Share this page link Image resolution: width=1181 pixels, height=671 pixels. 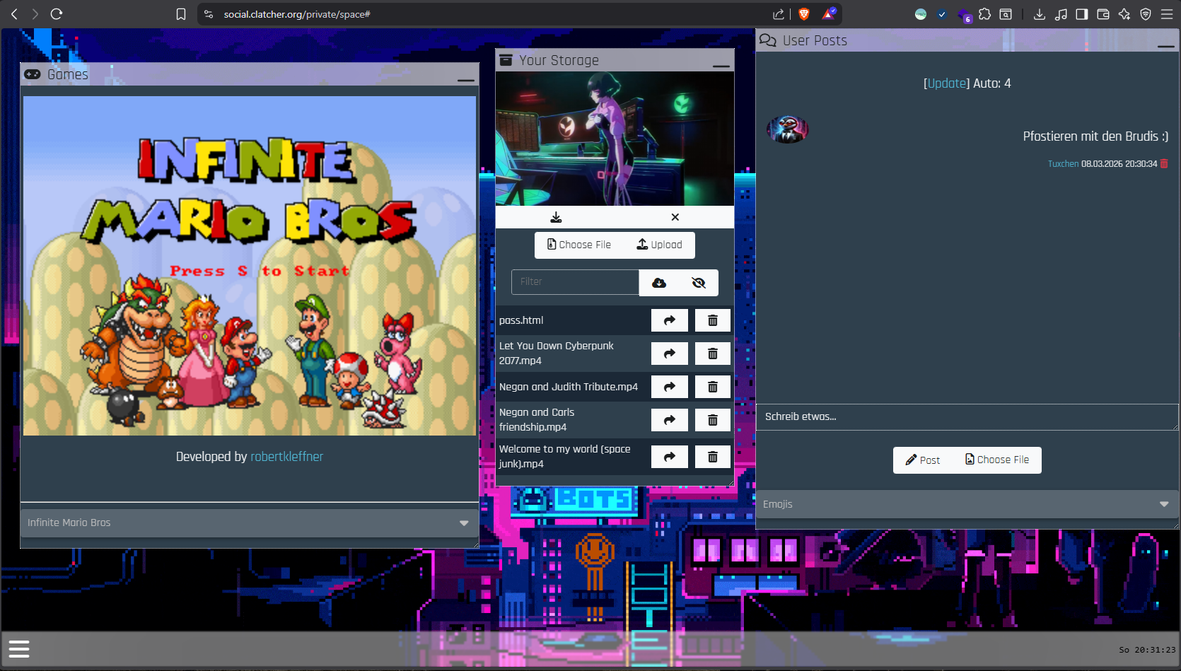(779, 14)
